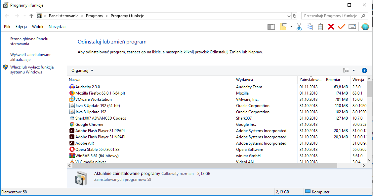Viewport: 373px width, 196px height.
Task: Click the Java 8 Update 192 (64-bit) icon
Action: (72, 105)
